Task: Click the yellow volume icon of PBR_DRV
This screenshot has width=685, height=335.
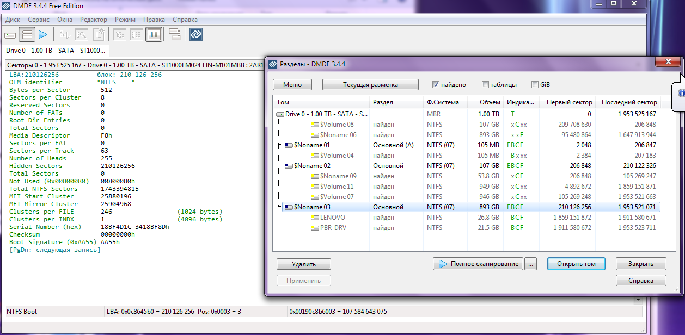Action: (315, 228)
